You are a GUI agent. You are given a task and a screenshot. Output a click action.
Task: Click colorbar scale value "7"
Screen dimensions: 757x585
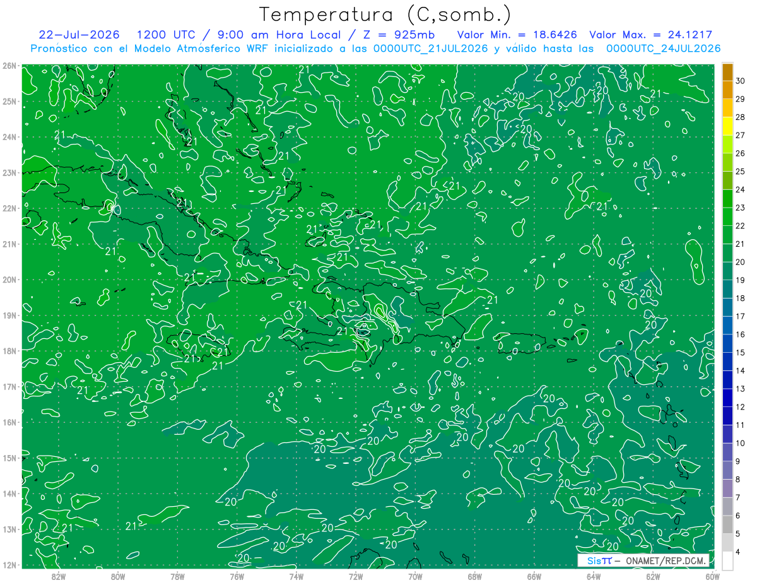pyautogui.click(x=739, y=497)
